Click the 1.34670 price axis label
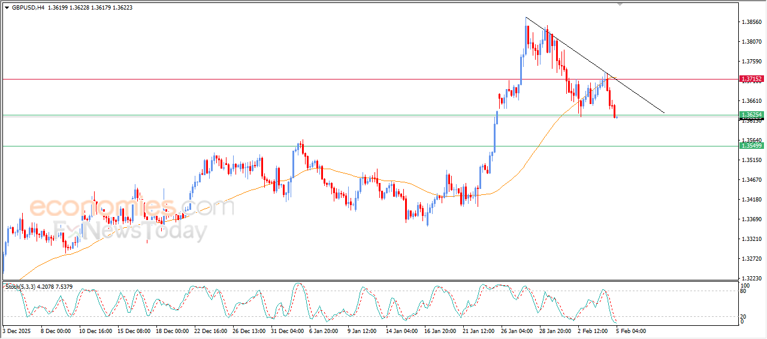This screenshot has width=767, height=339. coord(752,180)
